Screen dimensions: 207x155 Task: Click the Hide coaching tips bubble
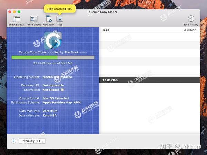pyautogui.click(x=60, y=9)
